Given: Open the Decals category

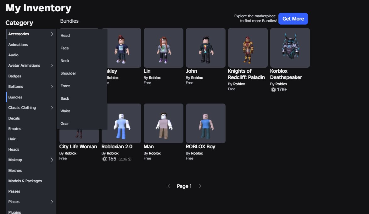Looking at the screenshot, I should pyautogui.click(x=31, y=118).
